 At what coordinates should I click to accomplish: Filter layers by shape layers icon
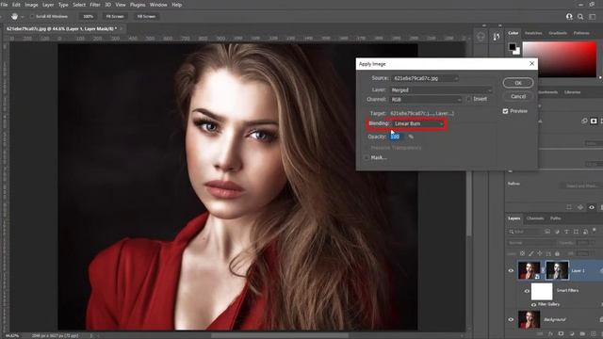(x=576, y=232)
